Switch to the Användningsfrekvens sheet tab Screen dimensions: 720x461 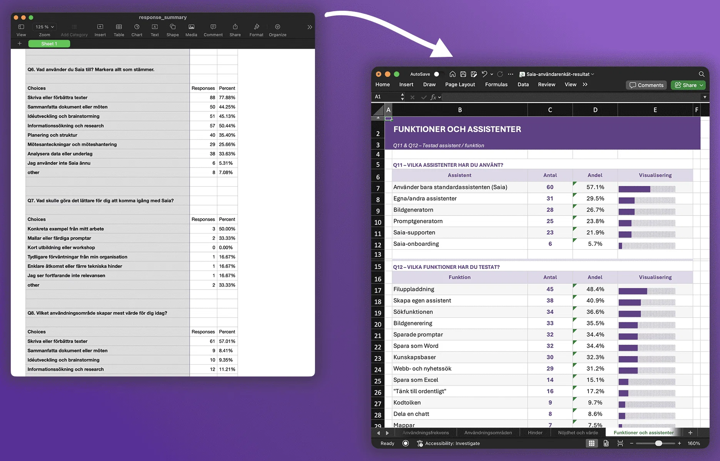(425, 433)
